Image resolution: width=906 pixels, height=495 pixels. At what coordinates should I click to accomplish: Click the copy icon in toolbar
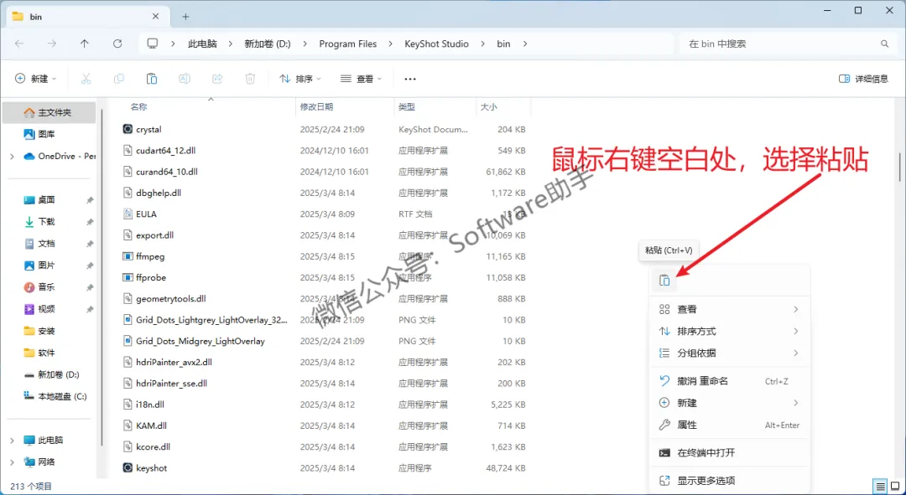point(119,79)
